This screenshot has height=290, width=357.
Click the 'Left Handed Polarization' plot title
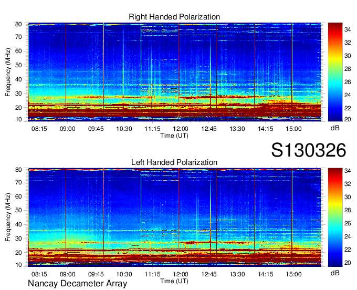tap(174, 162)
